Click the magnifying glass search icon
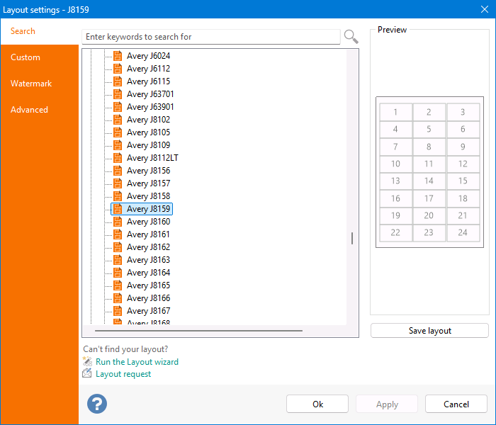Image resolution: width=496 pixels, height=425 pixels. [x=351, y=36]
